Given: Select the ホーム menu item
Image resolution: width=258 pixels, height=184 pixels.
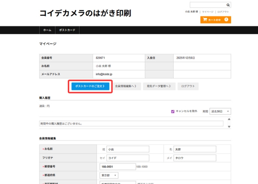Looking at the screenshot, I should click(x=47, y=30).
